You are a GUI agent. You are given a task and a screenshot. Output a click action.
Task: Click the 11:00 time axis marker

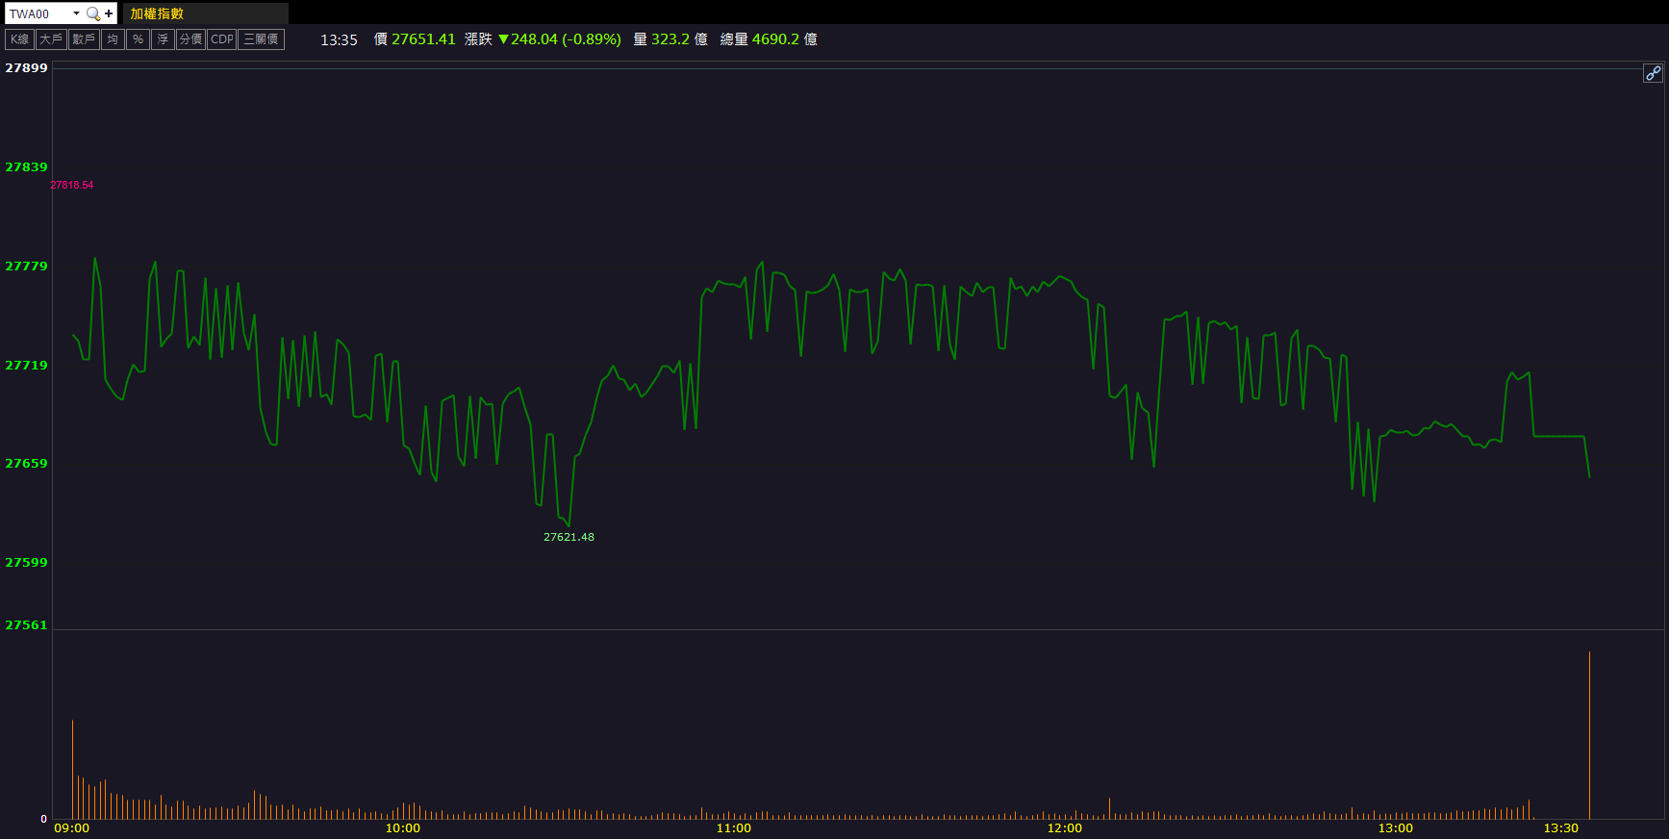tap(733, 828)
